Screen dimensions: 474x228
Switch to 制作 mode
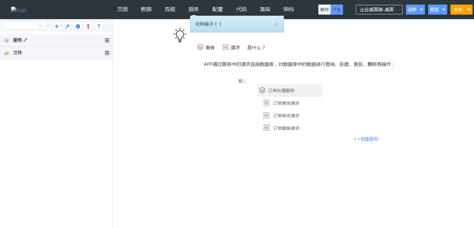[x=325, y=10]
